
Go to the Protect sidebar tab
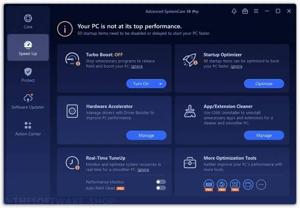pos(28,75)
